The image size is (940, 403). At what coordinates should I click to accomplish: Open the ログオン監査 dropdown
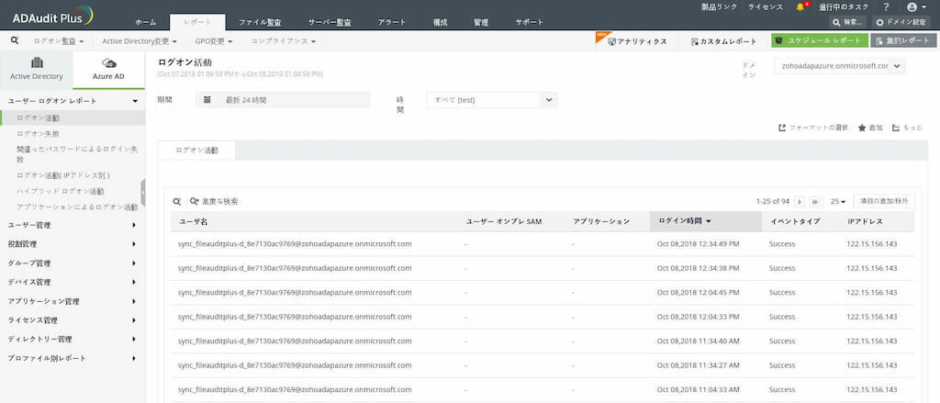(58, 41)
